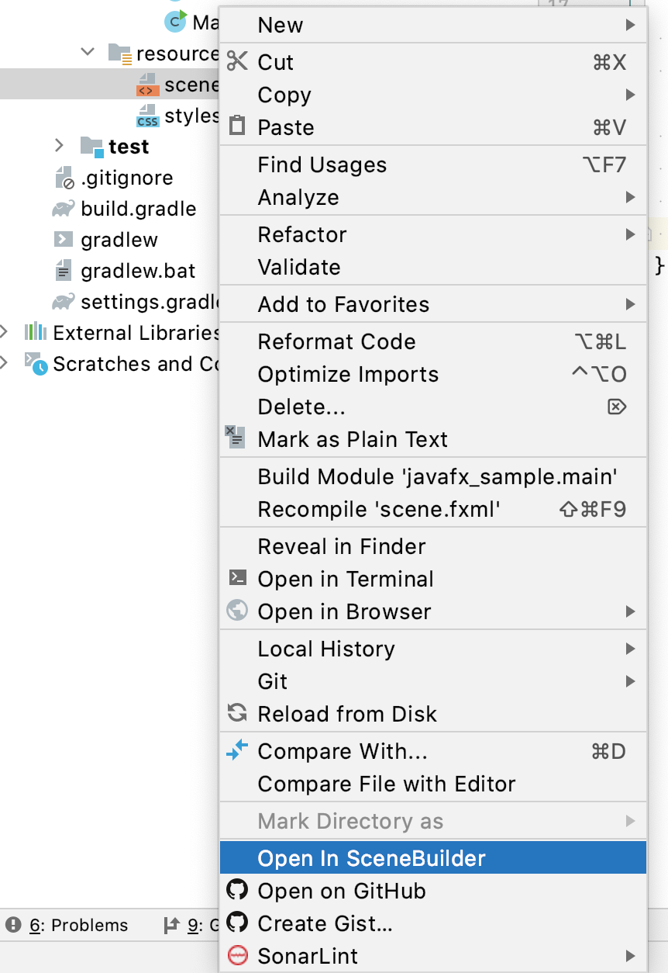The height and width of the screenshot is (973, 668).
Task: Click the Paste clipboard icon
Action: [237, 126]
